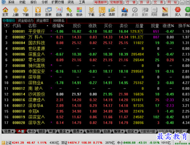Click the 行情 top-right button

tap(131, 2)
